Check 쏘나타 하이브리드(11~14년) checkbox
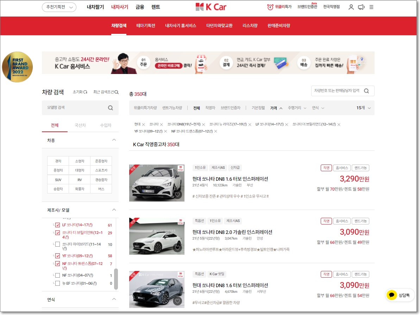The image size is (420, 315). 57,244
